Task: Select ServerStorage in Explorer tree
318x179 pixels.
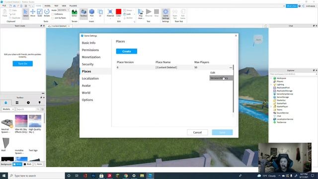Action: 283,97
